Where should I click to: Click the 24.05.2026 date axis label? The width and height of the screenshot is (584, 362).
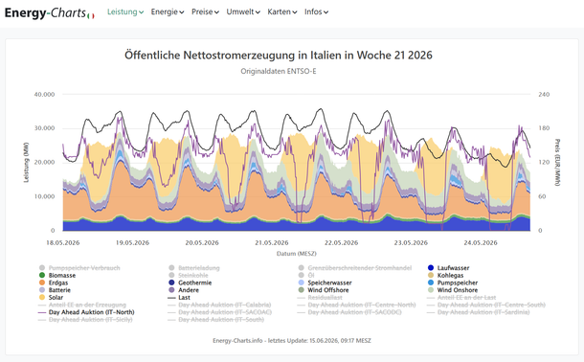pyautogui.click(x=481, y=242)
